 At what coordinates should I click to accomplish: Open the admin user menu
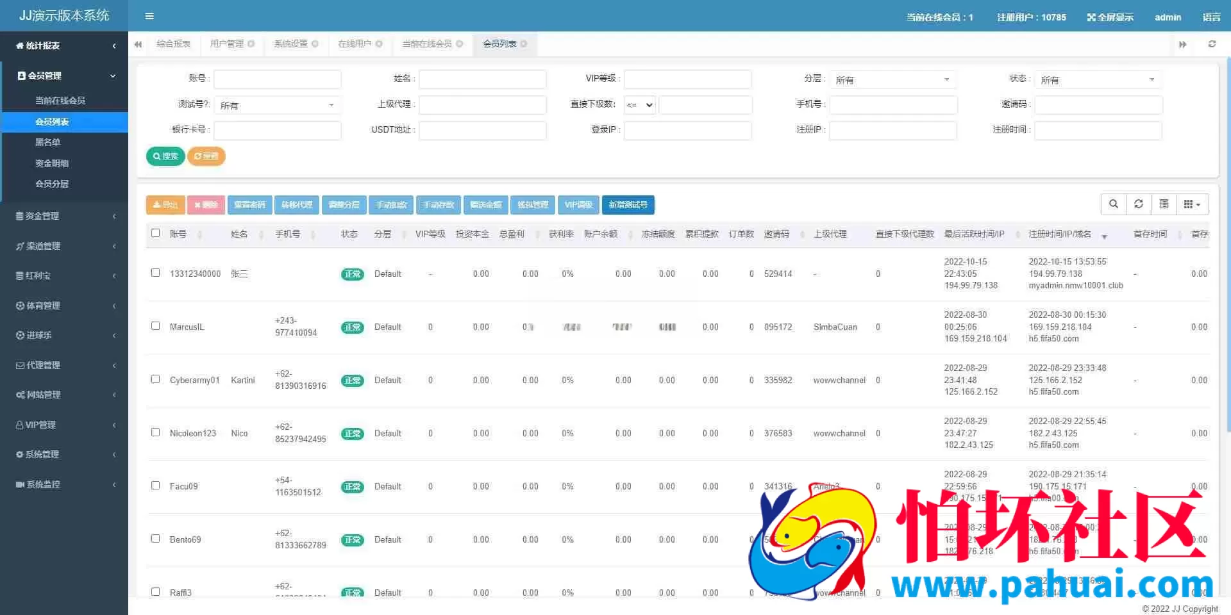click(x=1168, y=17)
